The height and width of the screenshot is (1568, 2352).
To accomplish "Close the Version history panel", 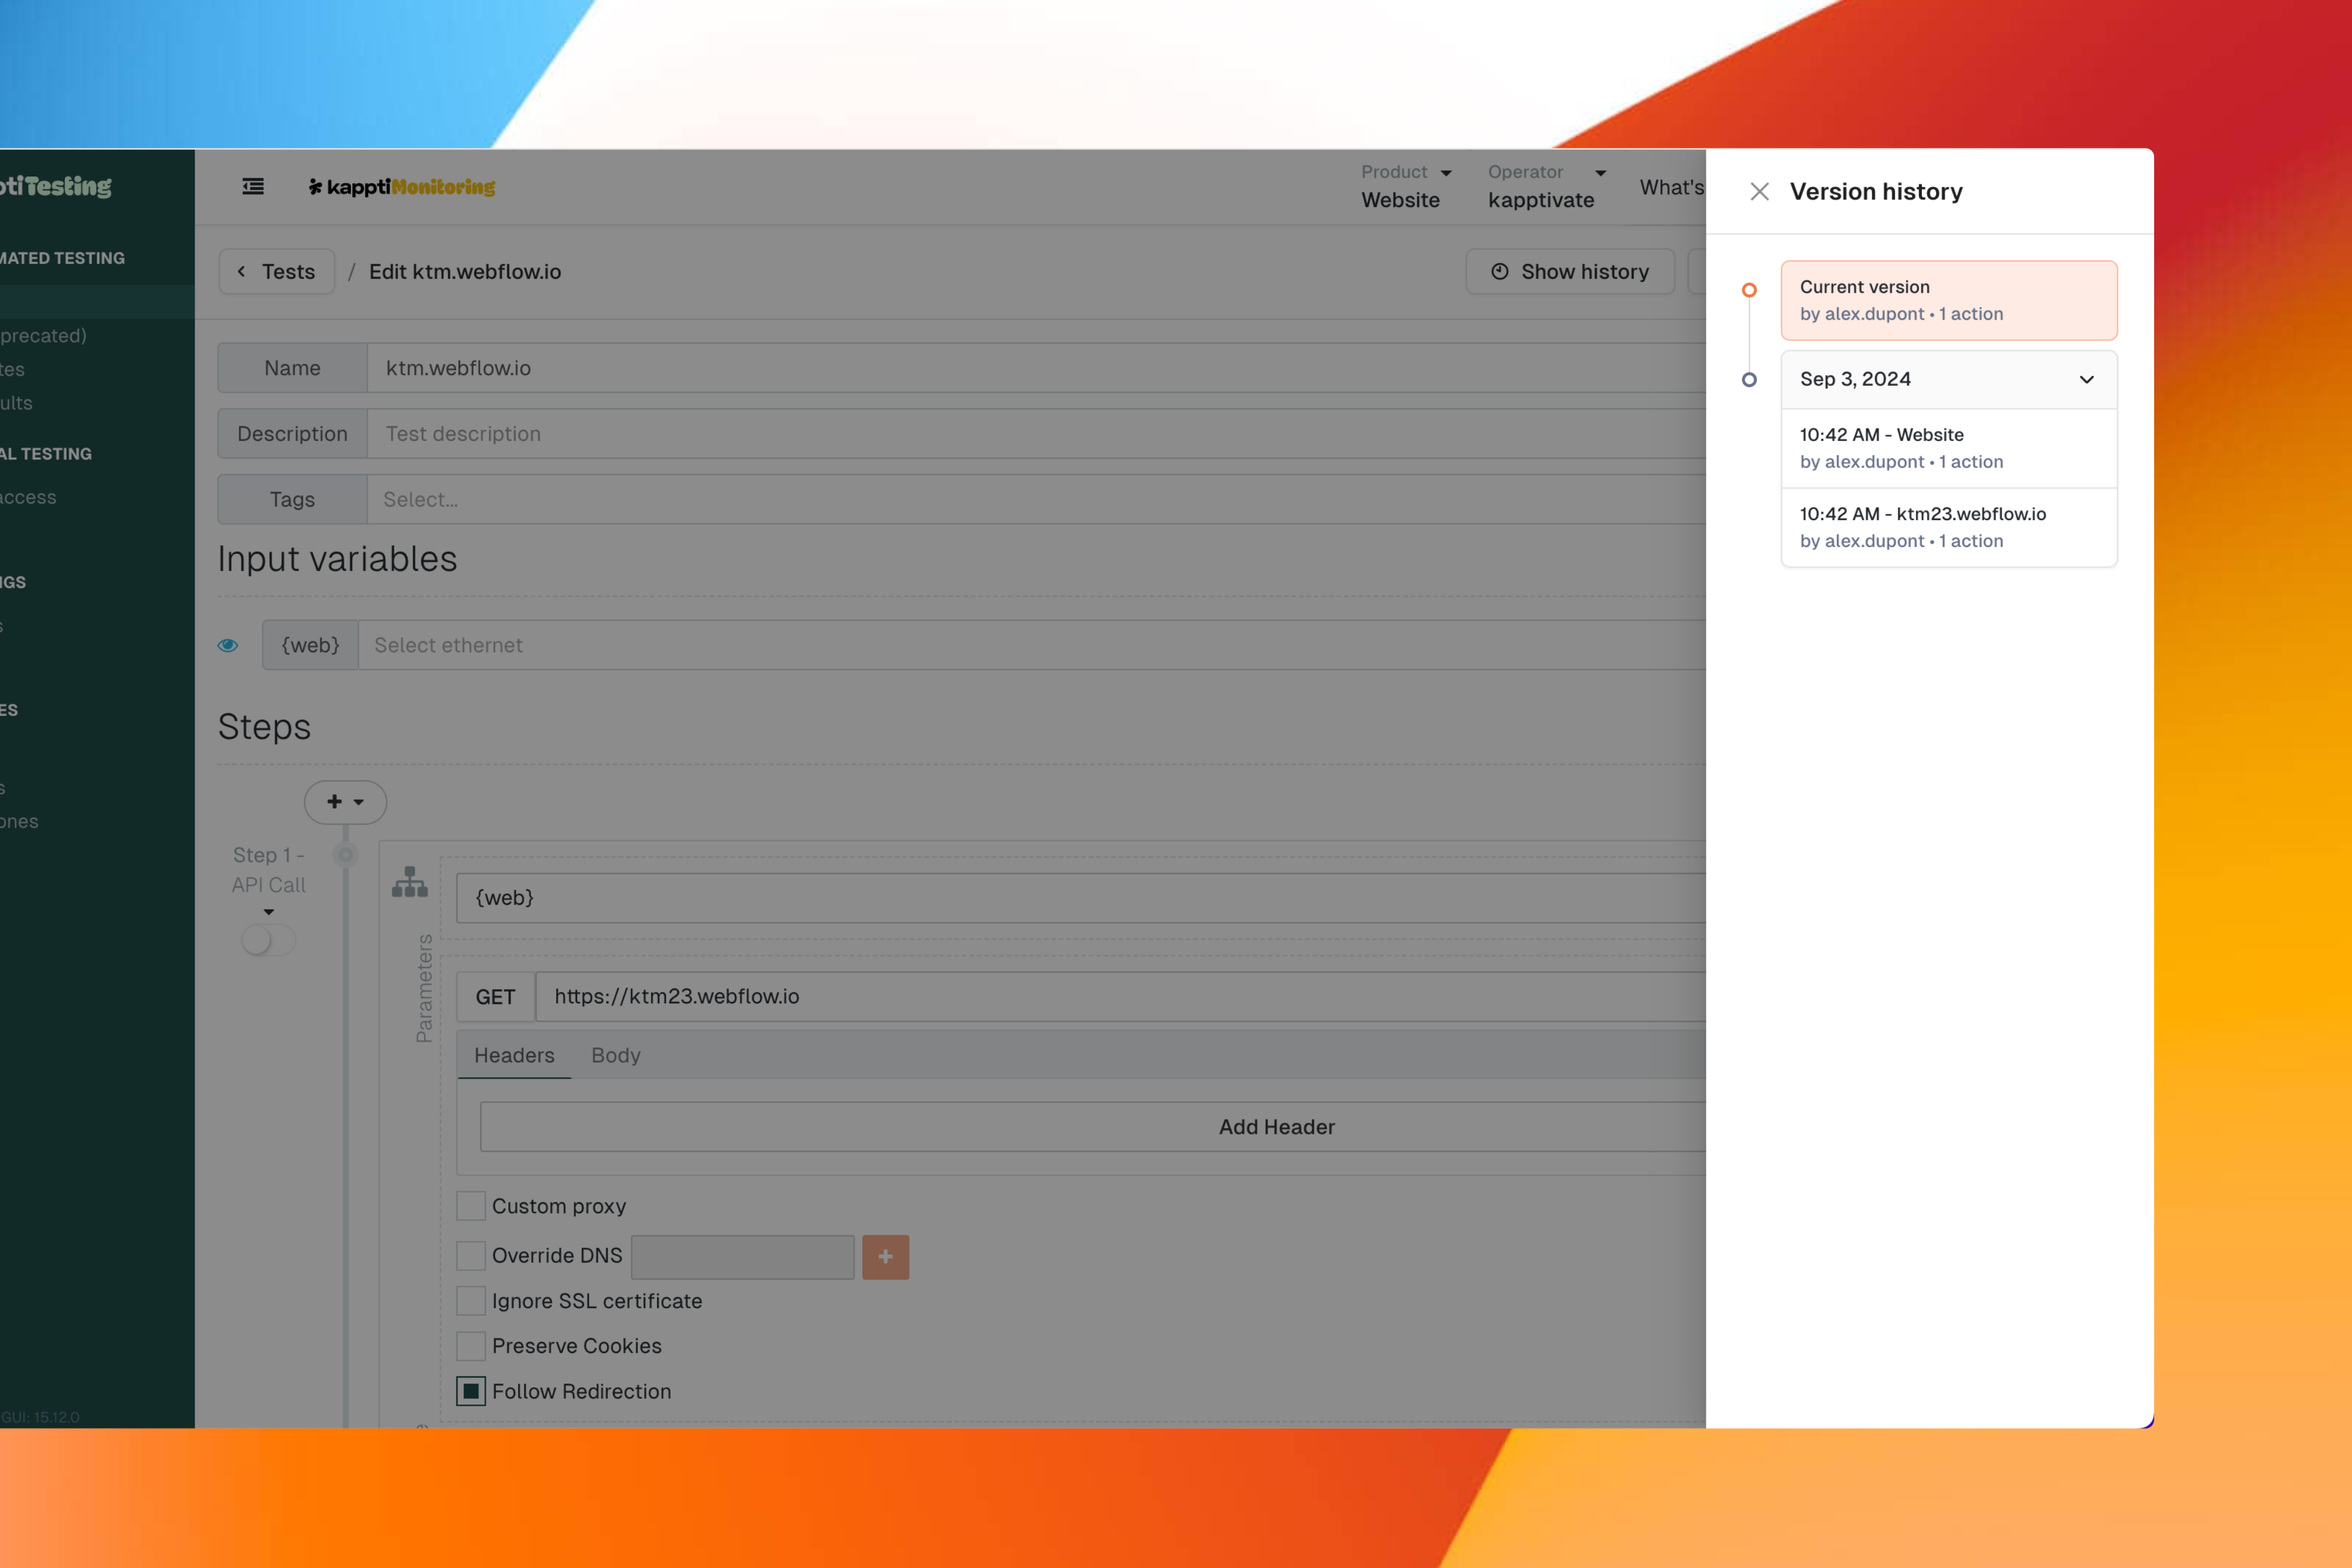I will click(x=1759, y=191).
